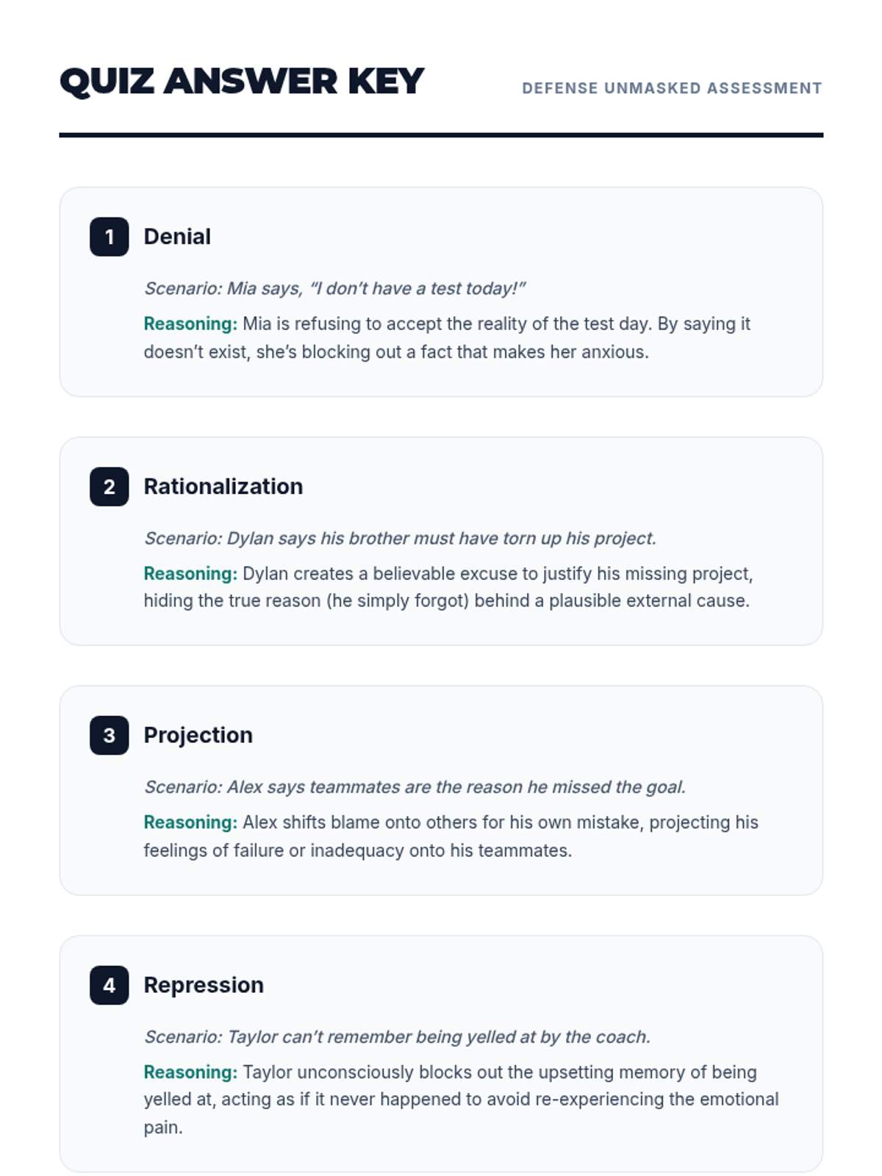Select the Rationalization answer heading

(223, 487)
